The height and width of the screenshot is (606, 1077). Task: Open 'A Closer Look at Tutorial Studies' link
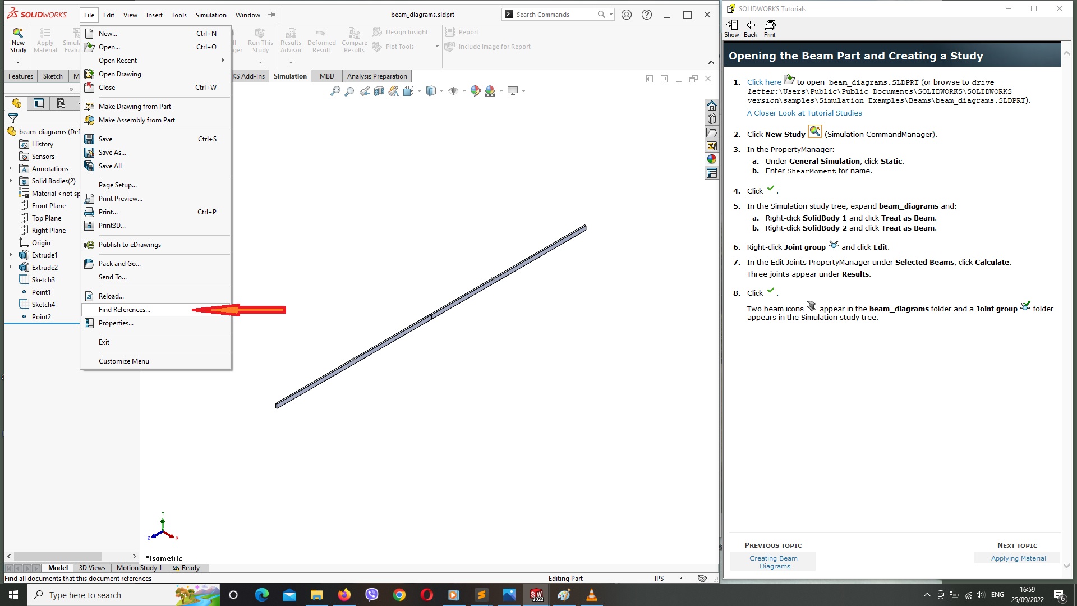click(804, 113)
